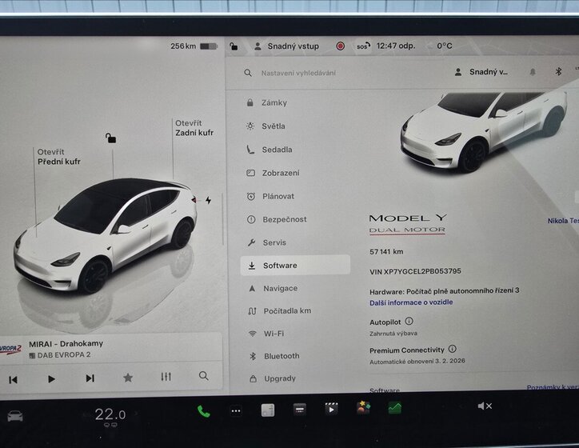Tap the info icon next to Autopilot
The width and height of the screenshot is (579, 448).
409,321
